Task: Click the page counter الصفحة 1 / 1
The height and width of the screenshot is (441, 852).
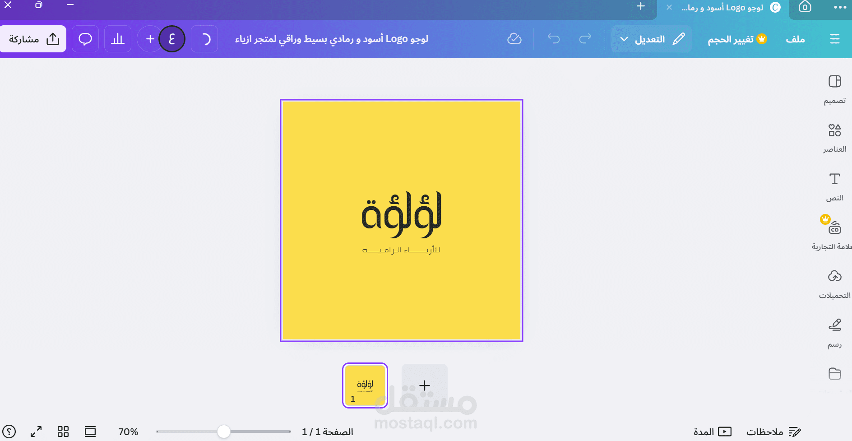Action: point(328,432)
